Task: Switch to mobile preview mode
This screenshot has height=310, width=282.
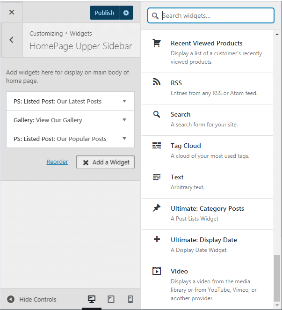Action: pyautogui.click(x=130, y=299)
